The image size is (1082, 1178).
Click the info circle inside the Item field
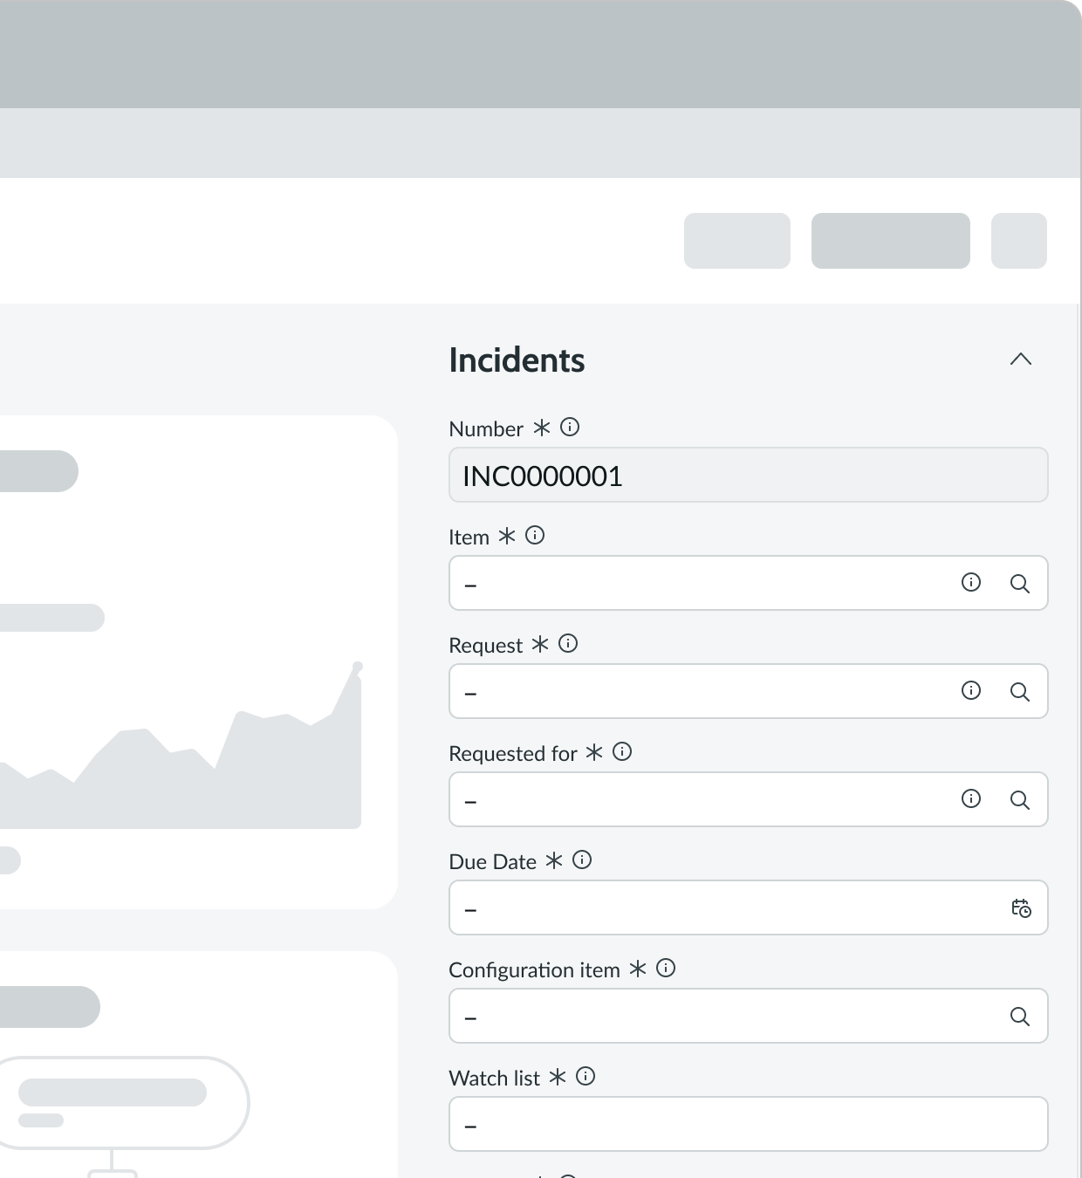[x=970, y=583]
